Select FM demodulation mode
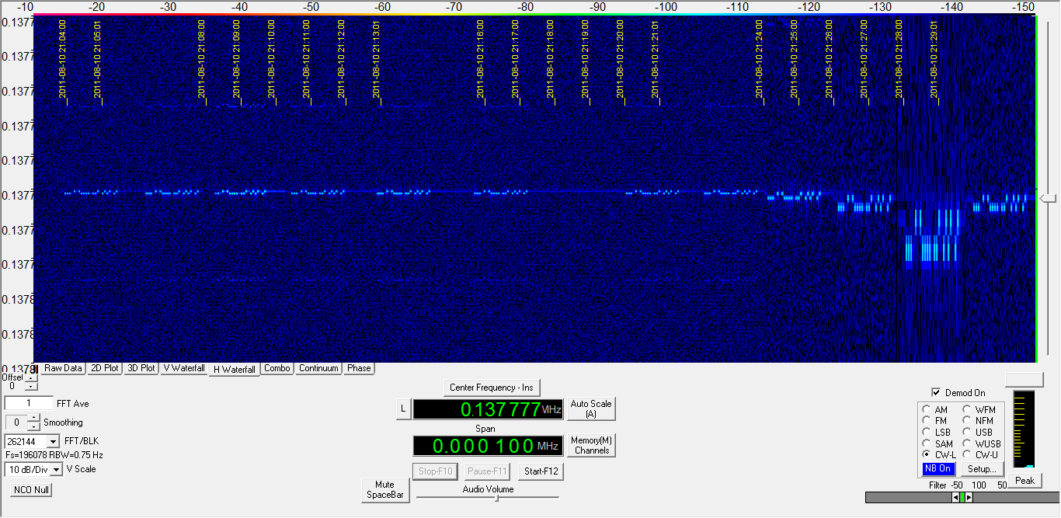Image resolution: width=1061 pixels, height=518 pixels. click(934, 421)
